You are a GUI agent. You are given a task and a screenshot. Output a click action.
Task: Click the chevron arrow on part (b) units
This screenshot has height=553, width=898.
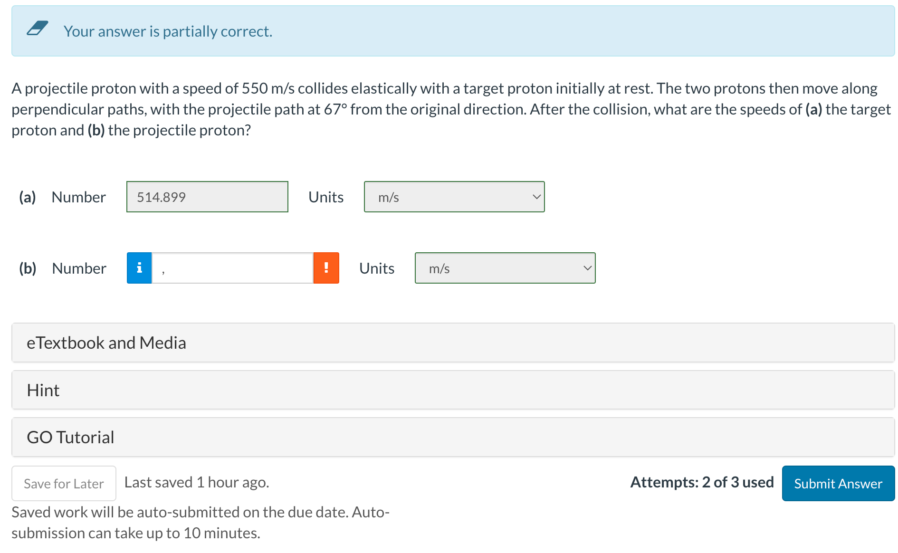tap(587, 268)
